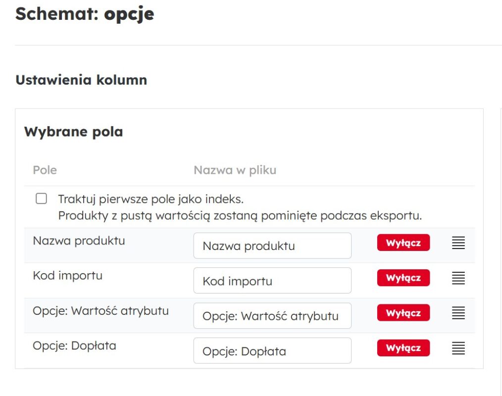This screenshot has height=396, width=502.
Task: Click the 'Nazwa w pliku' column header
Action: coord(235,170)
